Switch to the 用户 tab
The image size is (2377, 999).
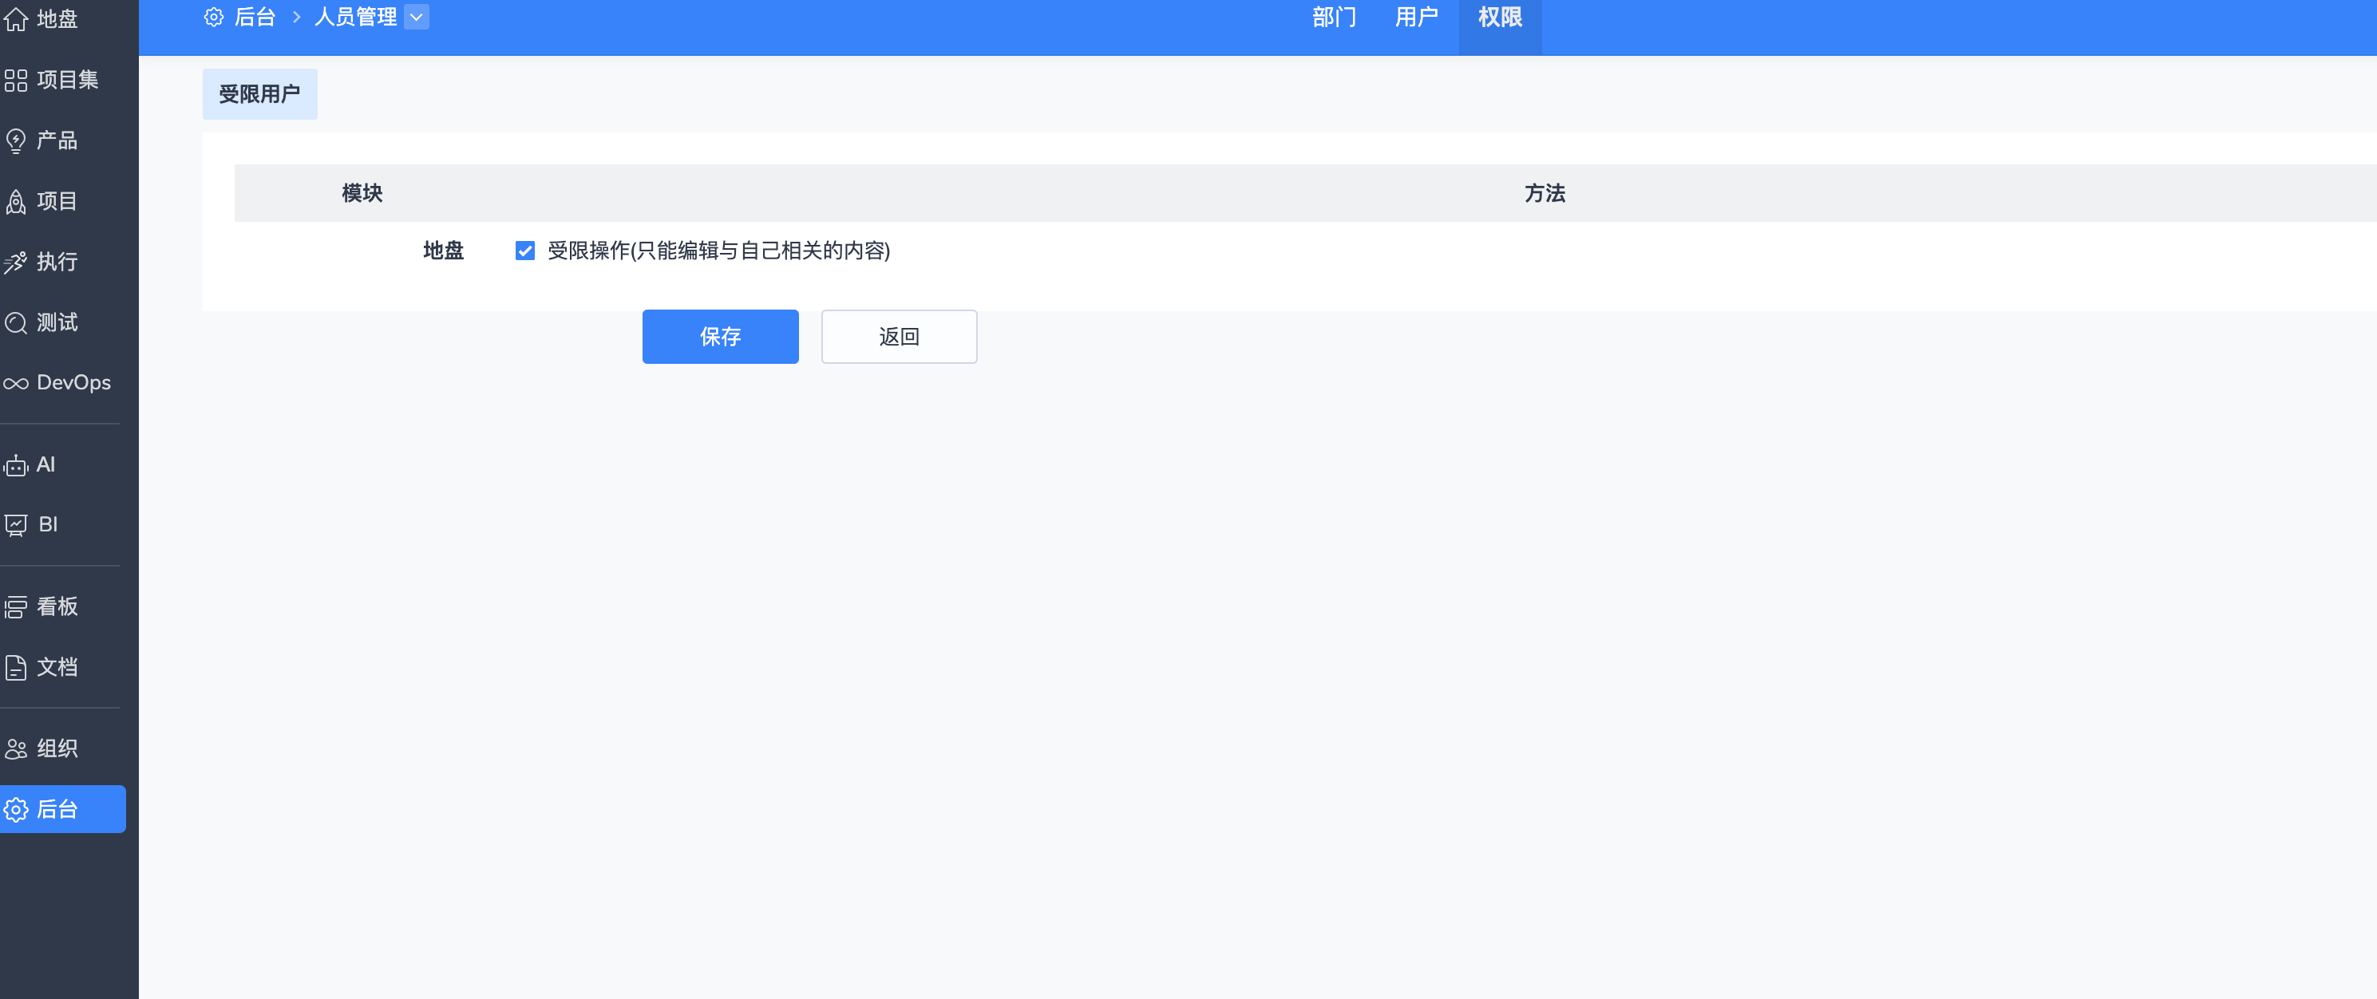1415,18
